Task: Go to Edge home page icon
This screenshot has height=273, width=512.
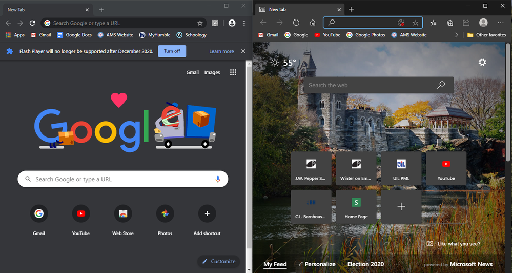Action: [313, 23]
